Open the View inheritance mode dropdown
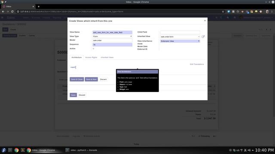This screenshot has width=275, height=154. [180, 41]
